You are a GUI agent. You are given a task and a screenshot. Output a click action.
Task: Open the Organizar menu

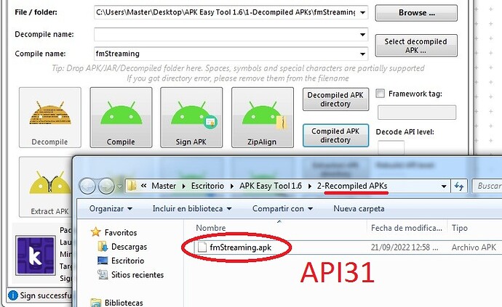point(111,208)
